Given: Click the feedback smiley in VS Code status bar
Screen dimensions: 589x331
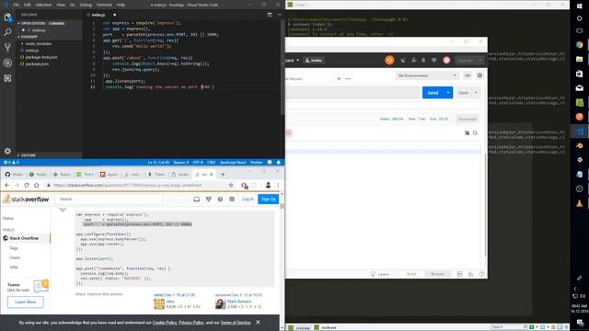Looking at the screenshot, I should click(x=270, y=162).
